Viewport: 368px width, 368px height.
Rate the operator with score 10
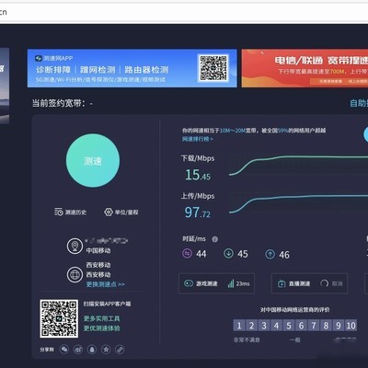[x=351, y=326]
